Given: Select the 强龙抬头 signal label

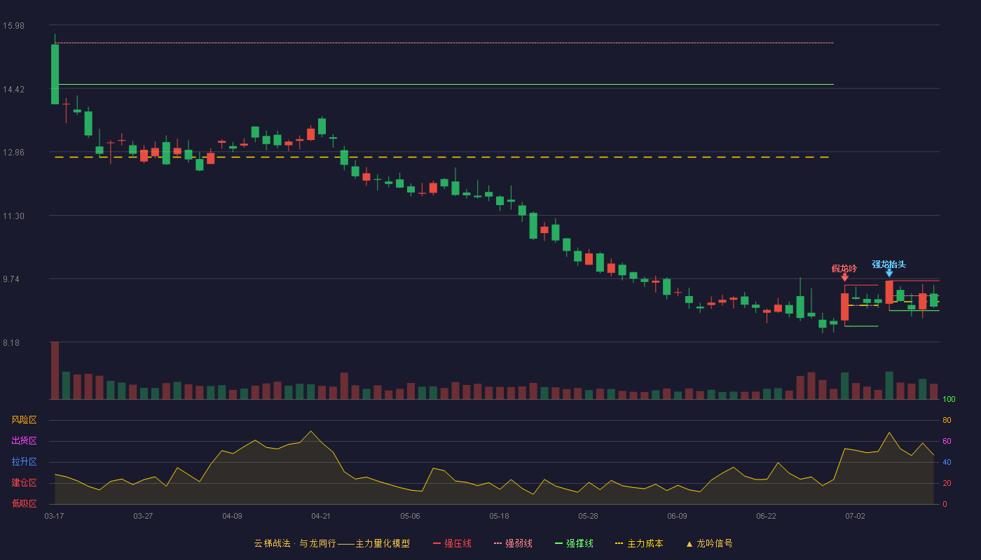Looking at the screenshot, I should click(889, 264).
